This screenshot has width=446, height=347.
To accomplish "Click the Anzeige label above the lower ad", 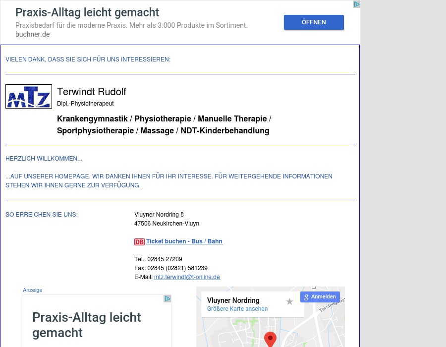I will (x=32, y=290).
